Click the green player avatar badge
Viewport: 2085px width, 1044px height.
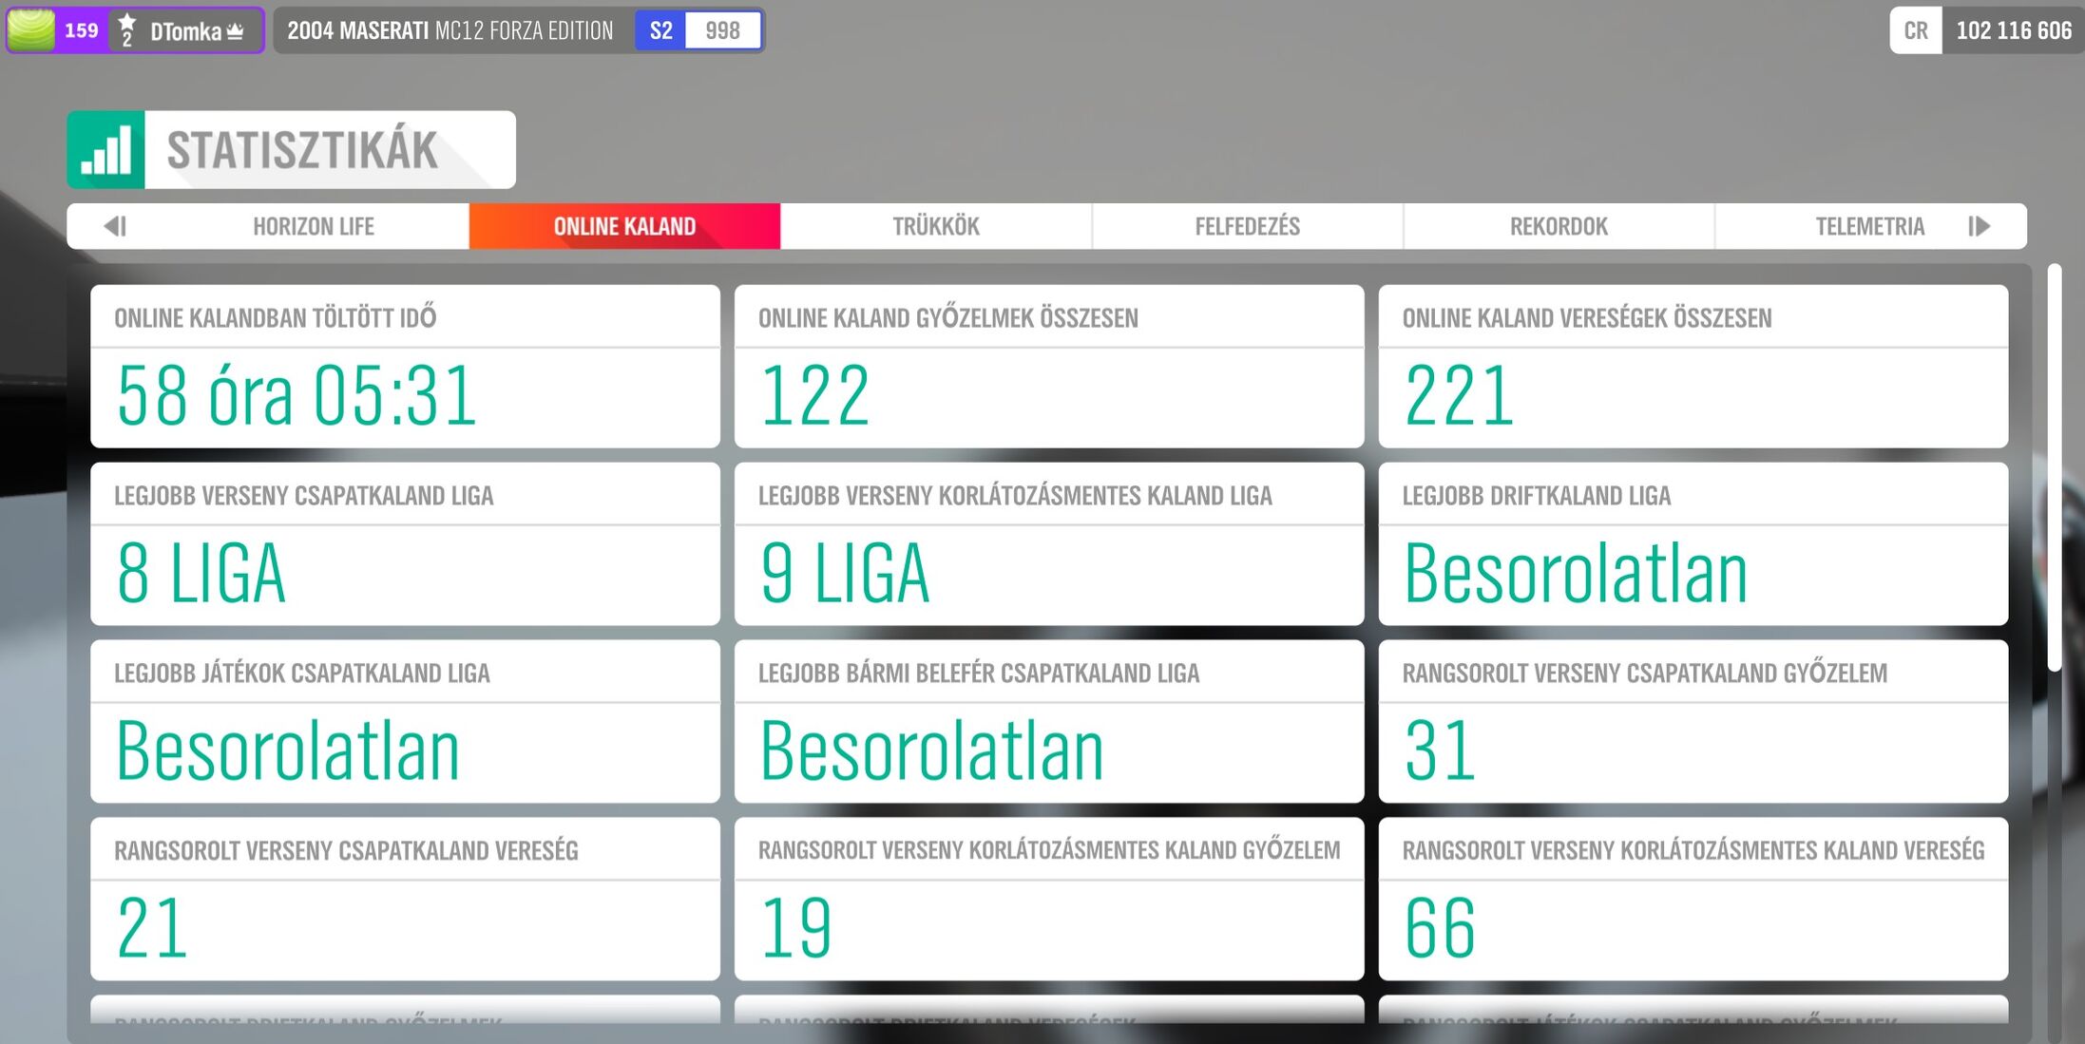31,29
